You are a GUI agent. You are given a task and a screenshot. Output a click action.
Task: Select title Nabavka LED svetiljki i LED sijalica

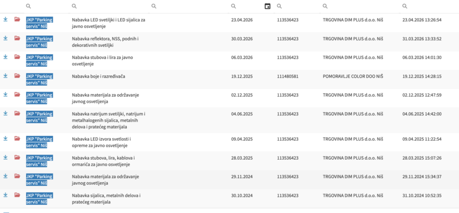pyautogui.click(x=109, y=23)
